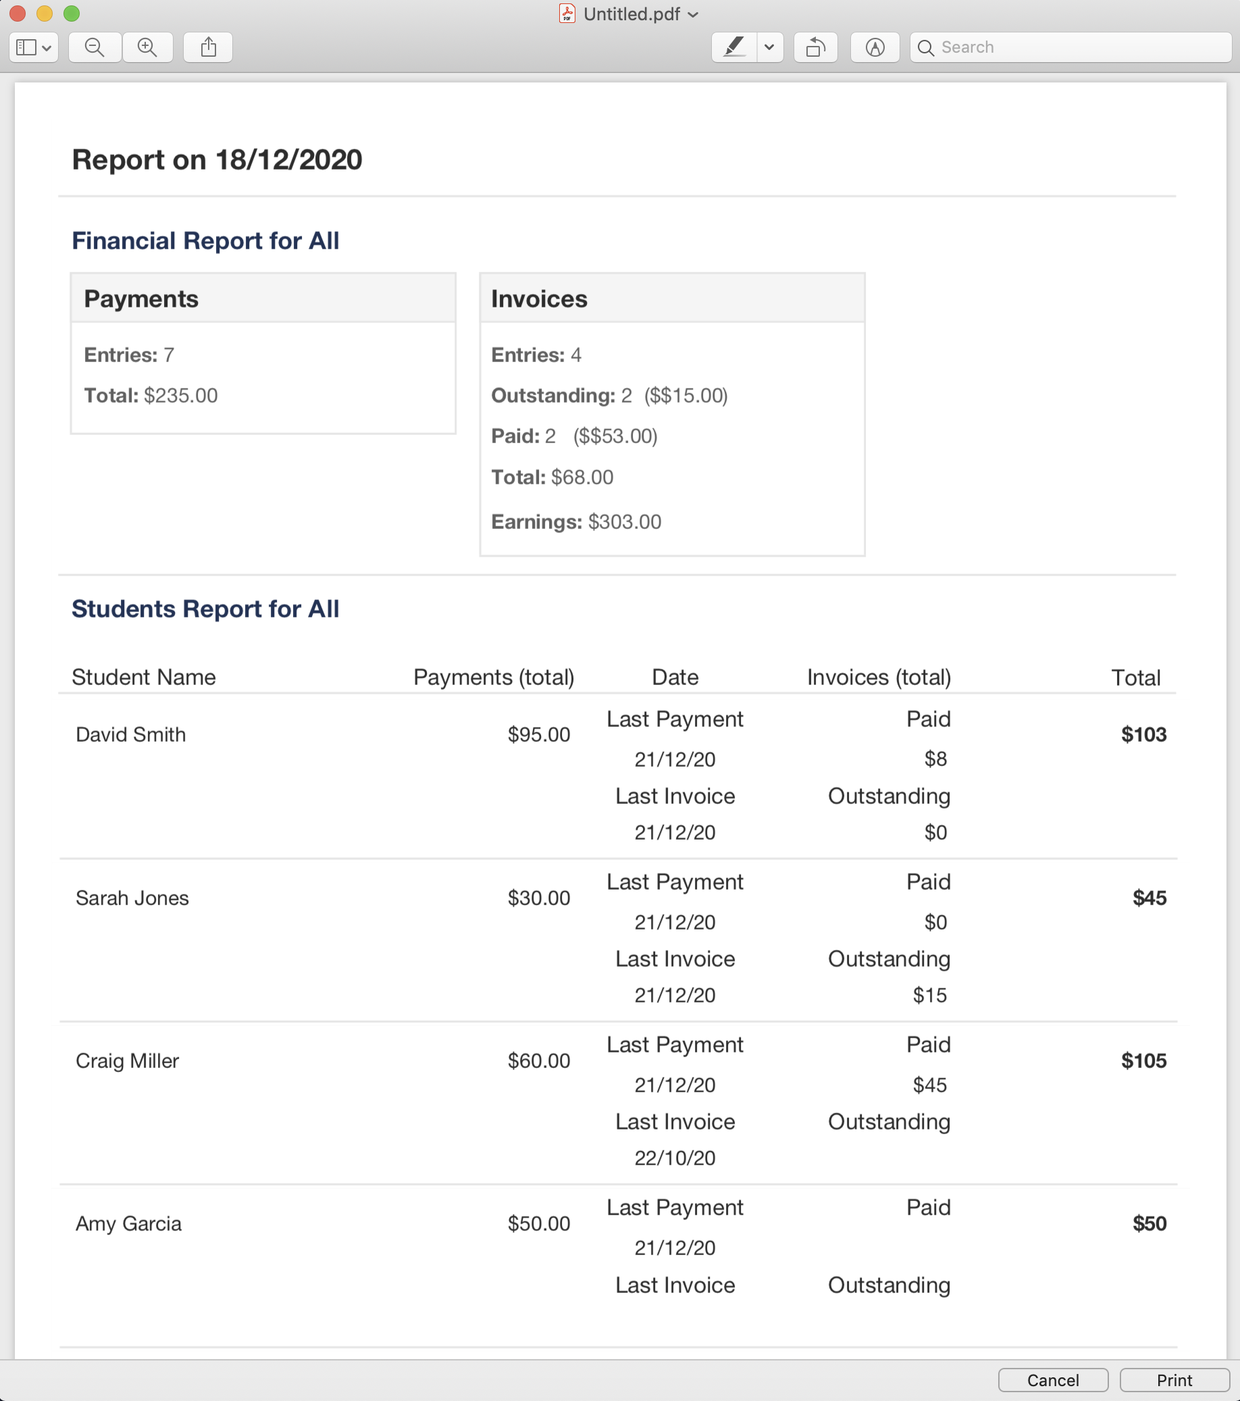The image size is (1240, 1401).
Task: Click the PDF document icon in the title bar
Action: click(x=567, y=14)
